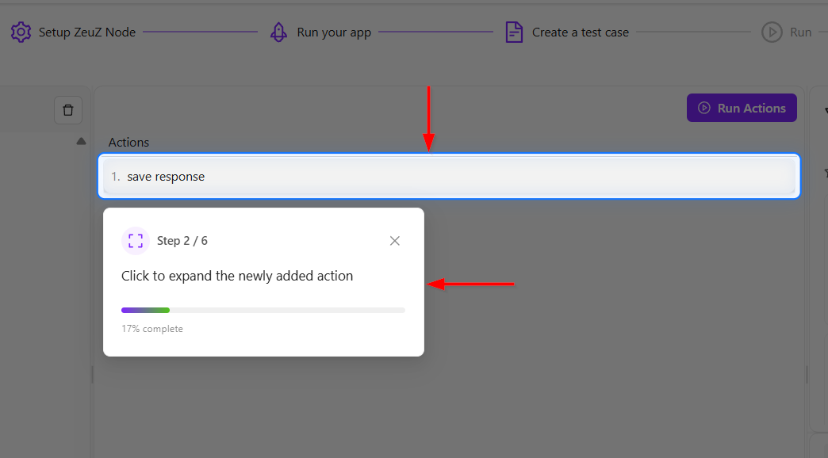Switch to the 'Run' step label
Image resolution: width=828 pixels, height=458 pixels.
click(x=800, y=32)
